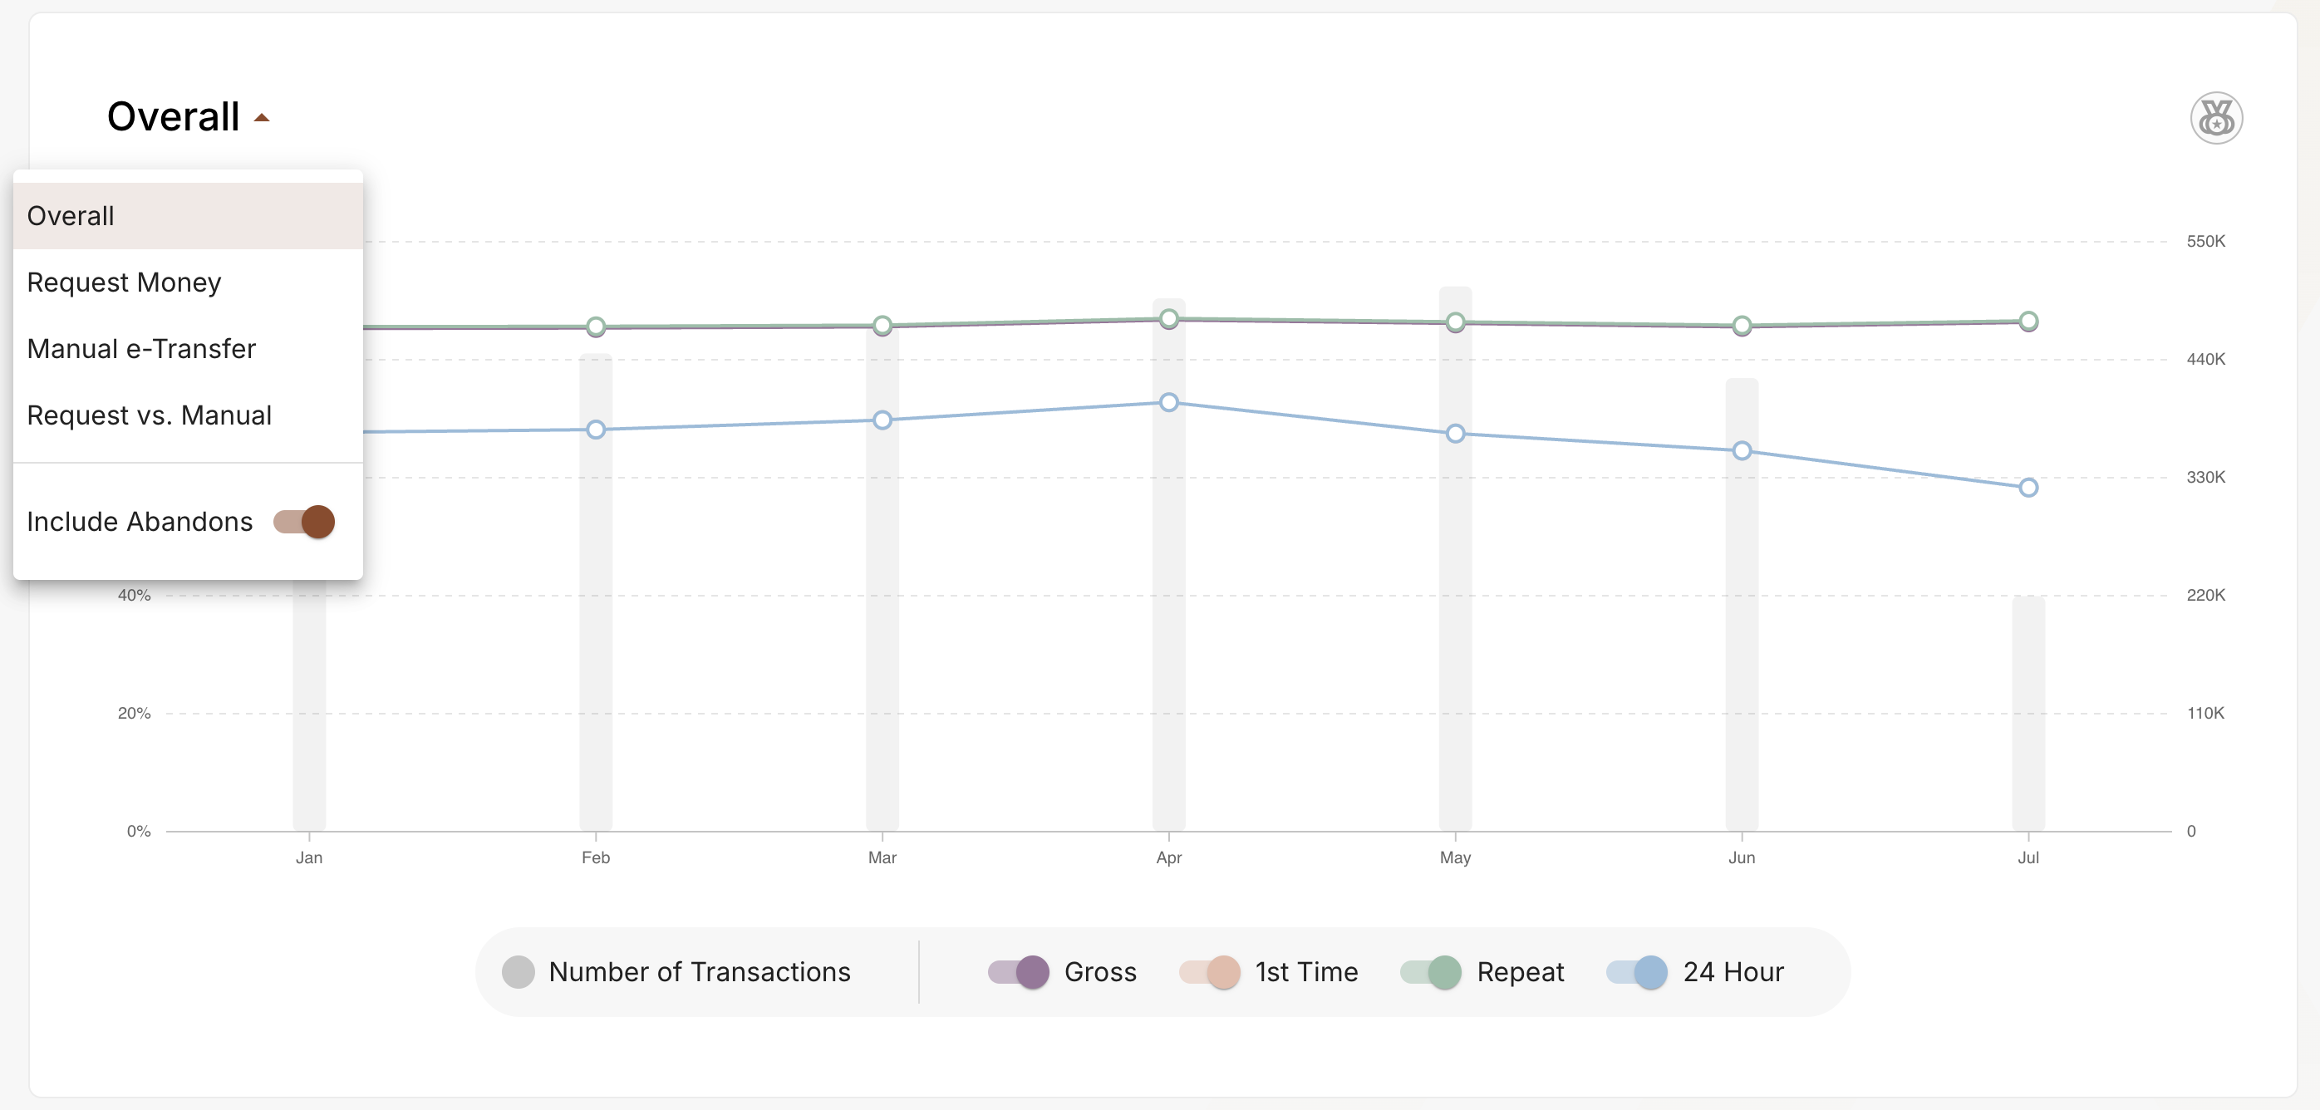Viewport: 2320px width, 1110px height.
Task: Select Request vs. Manual comparison view
Action: (x=150, y=415)
